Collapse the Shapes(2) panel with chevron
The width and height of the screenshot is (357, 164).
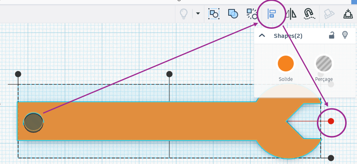tap(262, 36)
